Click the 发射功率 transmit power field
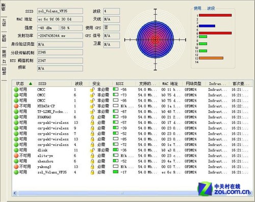255x202 pixels. pos(60,36)
